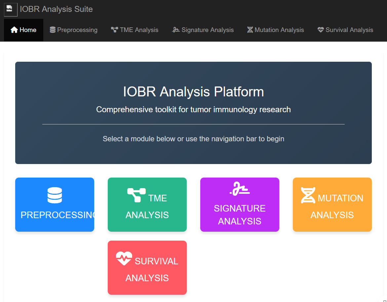Open the orange MUTATION ANALYSIS card
The height and width of the screenshot is (302, 387).
tap(332, 205)
